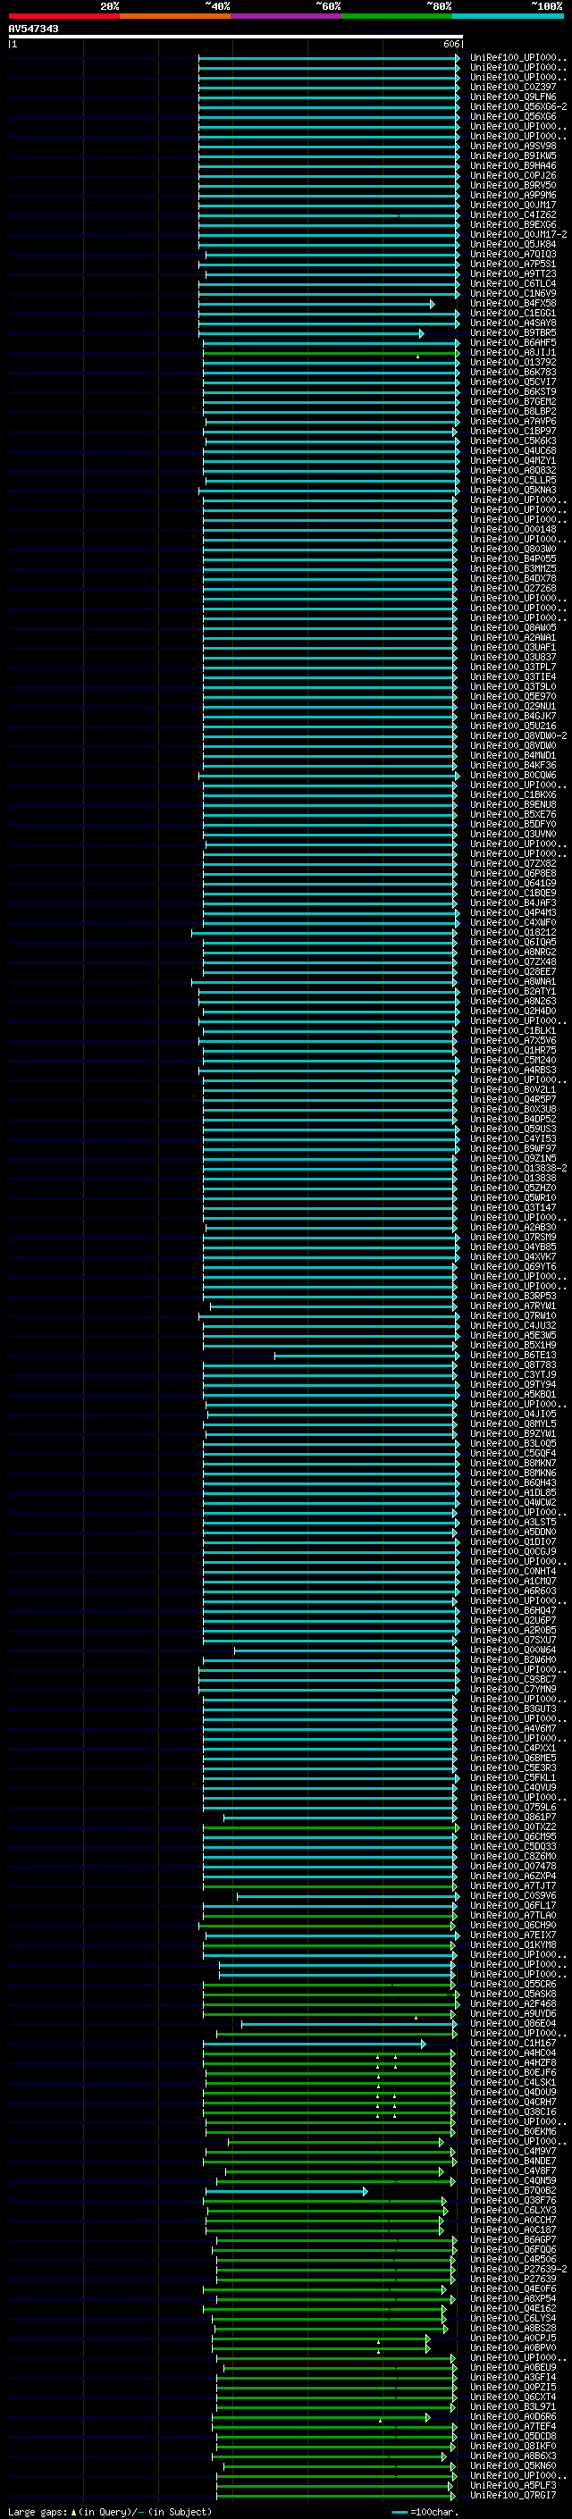The height and width of the screenshot is (2519, 572).
Task: Select label UniRef100_C4IZ62
Action: coord(513,215)
